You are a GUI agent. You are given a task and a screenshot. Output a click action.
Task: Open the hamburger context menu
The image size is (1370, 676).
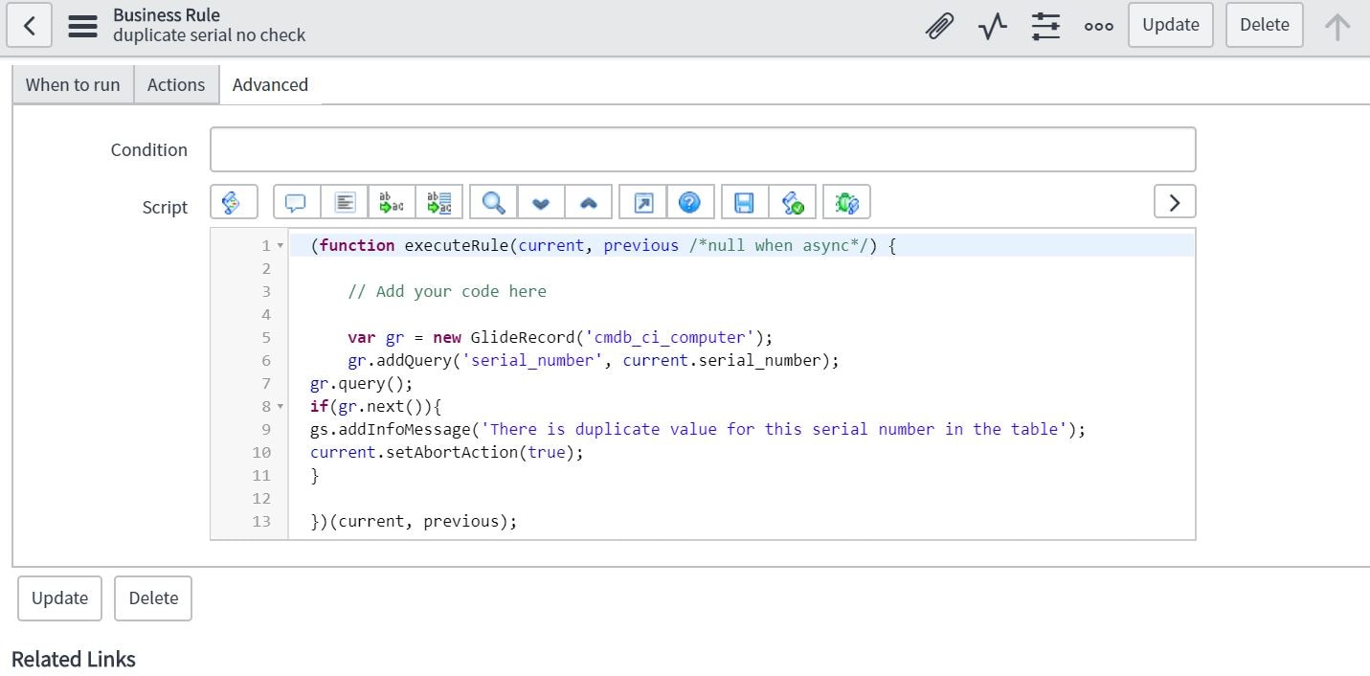pos(83,25)
